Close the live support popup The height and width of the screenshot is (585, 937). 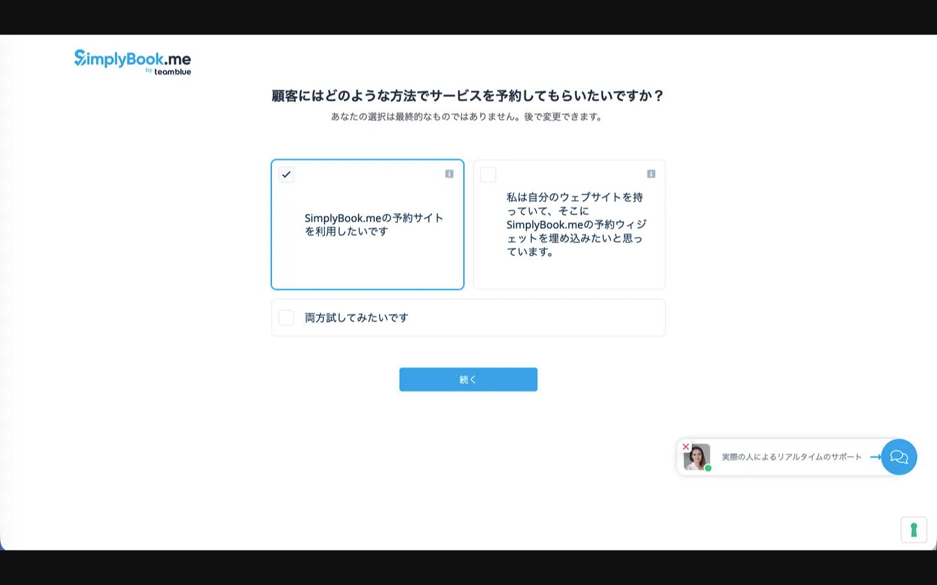click(x=686, y=447)
